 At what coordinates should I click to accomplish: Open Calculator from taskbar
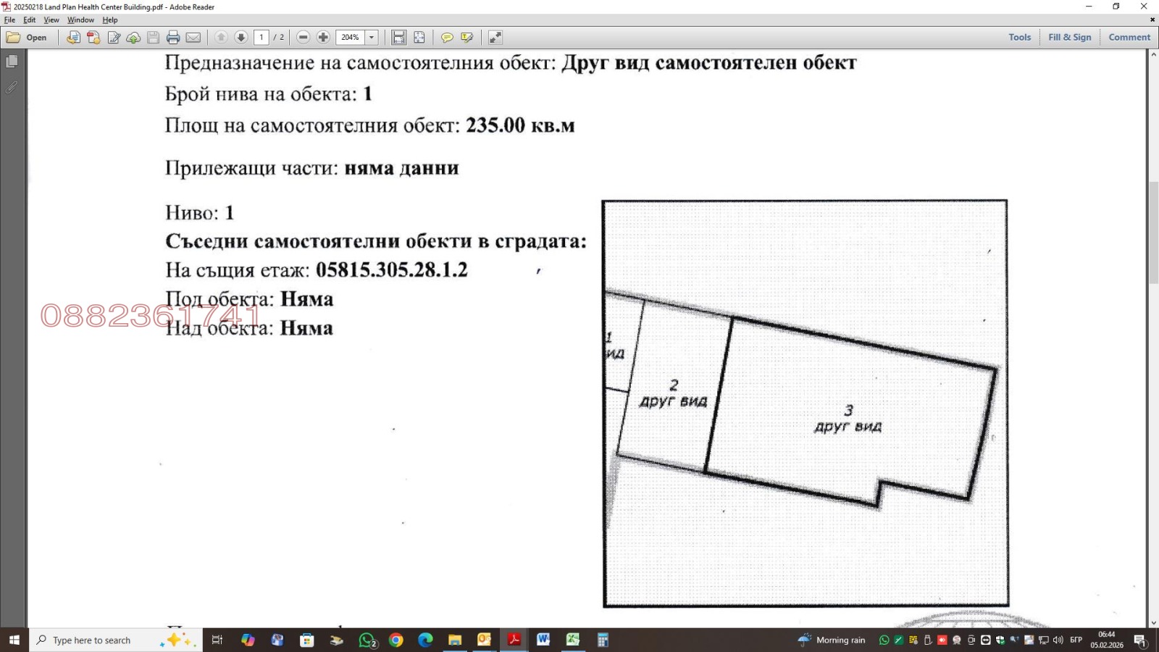(603, 640)
